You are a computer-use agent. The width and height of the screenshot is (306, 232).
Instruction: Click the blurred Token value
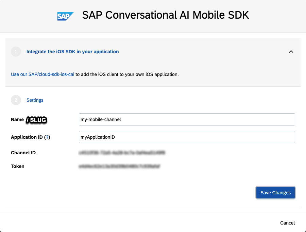[x=119, y=166]
